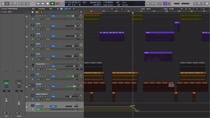Click the 118,0000 tempo value
Viewport: 210px width, 118px height.
pyautogui.click(x=108, y=2)
